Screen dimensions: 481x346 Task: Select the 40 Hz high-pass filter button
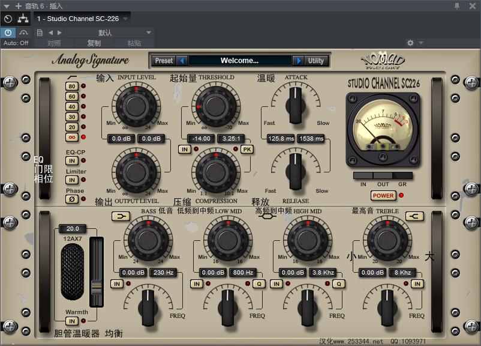72,107
